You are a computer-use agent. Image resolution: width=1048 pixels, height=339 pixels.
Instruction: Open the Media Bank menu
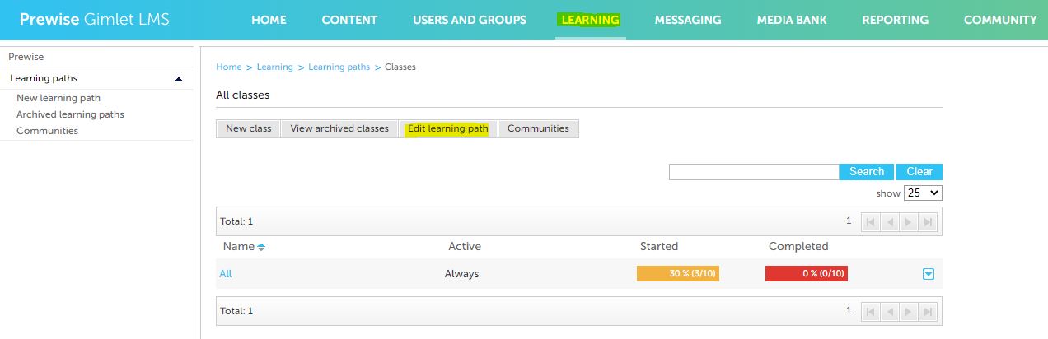point(792,20)
